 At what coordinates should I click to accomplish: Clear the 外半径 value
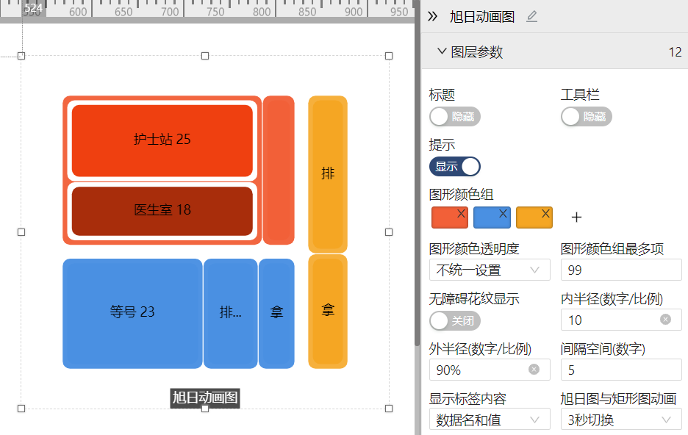(x=534, y=370)
